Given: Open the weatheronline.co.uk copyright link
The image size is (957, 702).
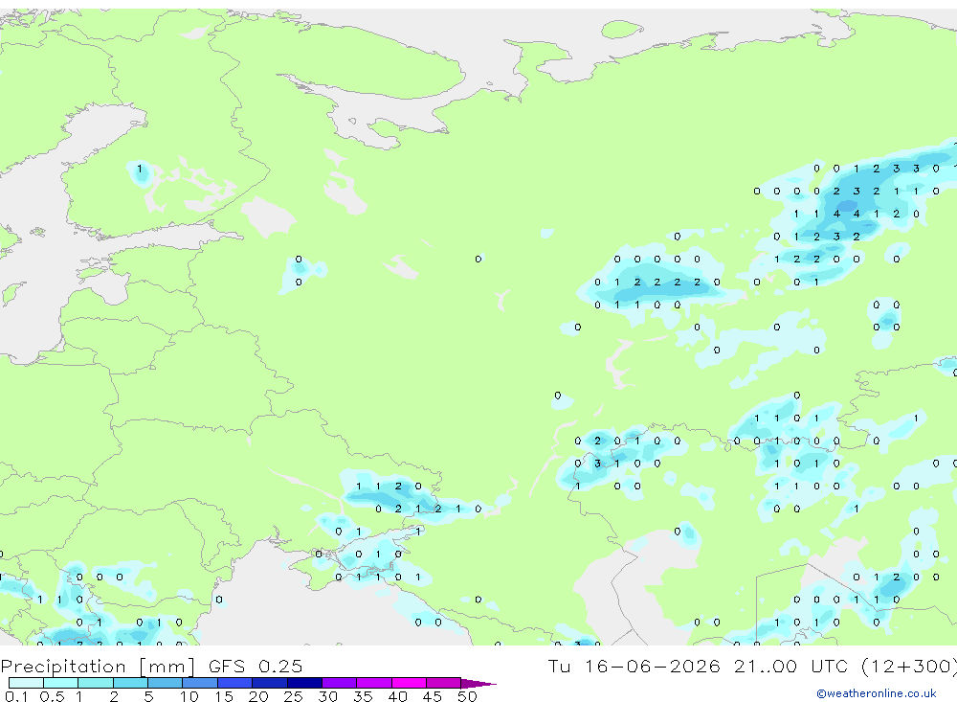Looking at the screenshot, I should pyautogui.click(x=877, y=693).
